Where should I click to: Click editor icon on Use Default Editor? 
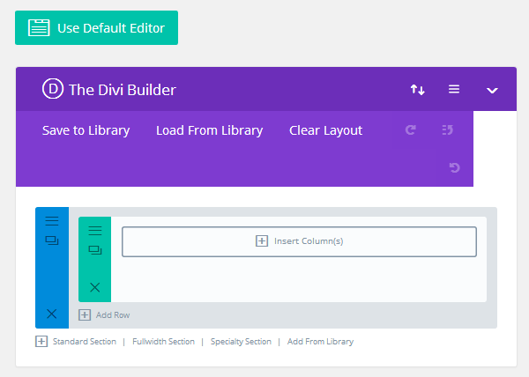click(x=39, y=27)
